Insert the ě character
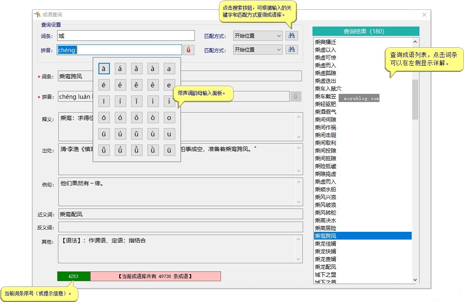Viewport: 464px width, 302px height. pyautogui.click(x=136, y=85)
